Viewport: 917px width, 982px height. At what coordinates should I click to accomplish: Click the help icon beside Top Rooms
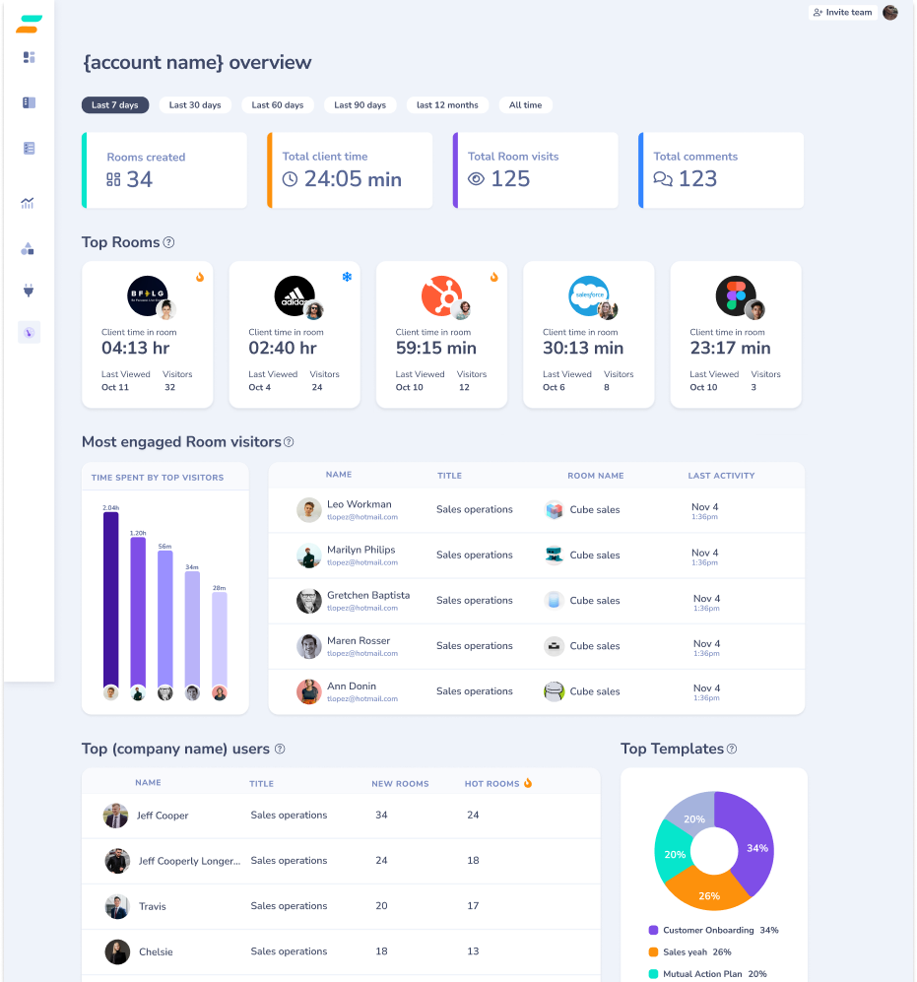168,242
